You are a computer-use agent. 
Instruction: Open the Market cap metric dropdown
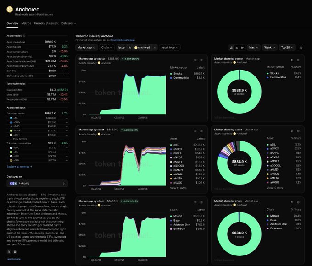click(x=86, y=48)
